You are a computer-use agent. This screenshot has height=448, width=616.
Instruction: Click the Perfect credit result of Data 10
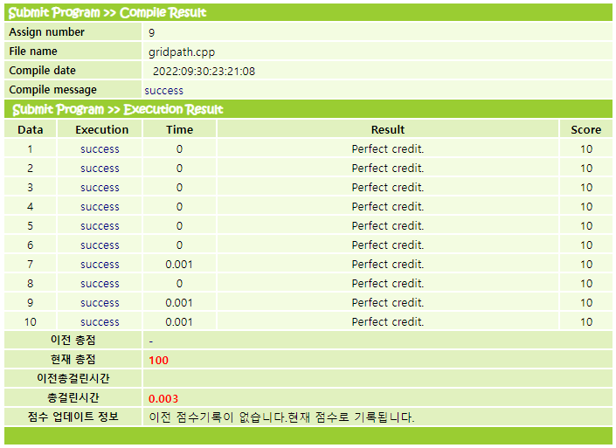pyautogui.click(x=388, y=322)
